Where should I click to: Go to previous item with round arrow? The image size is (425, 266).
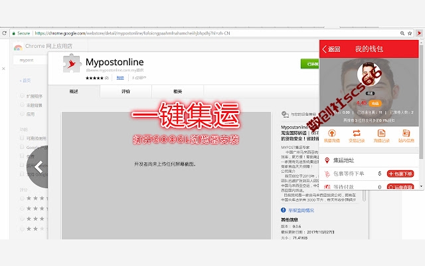[x=38, y=167]
